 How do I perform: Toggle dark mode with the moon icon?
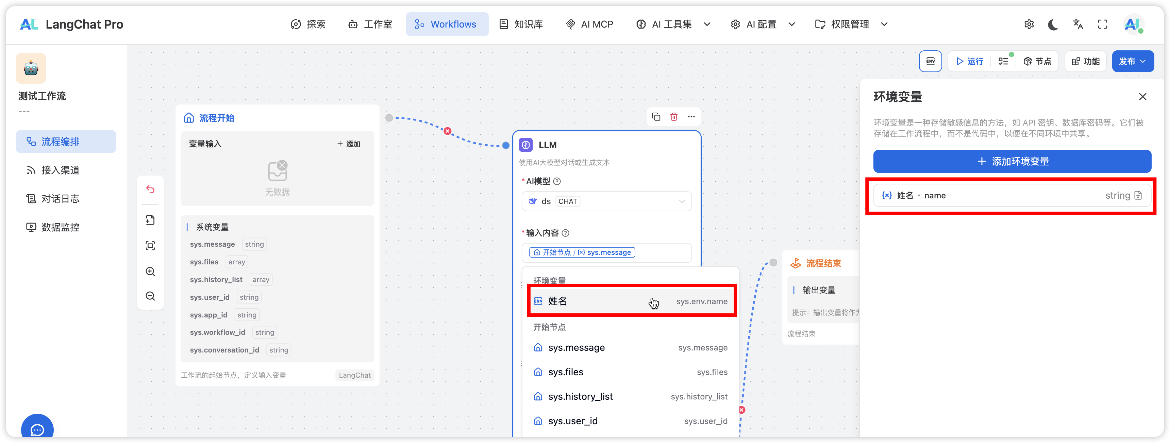point(1053,24)
